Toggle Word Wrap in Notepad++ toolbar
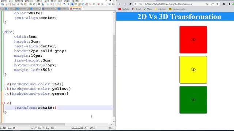The height and width of the screenshot is (131, 234). pyautogui.click(x=64, y=4)
